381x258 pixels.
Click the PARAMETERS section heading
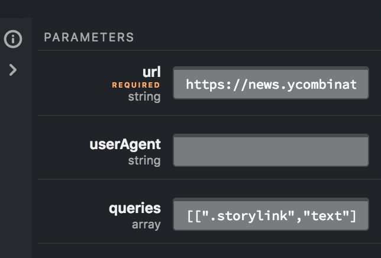[89, 37]
